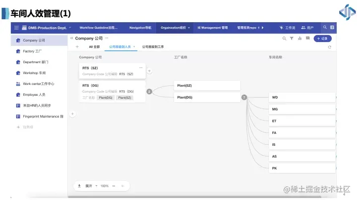Open the 管理报表 report tab
This screenshot has width=357, height=200.
[246, 28]
